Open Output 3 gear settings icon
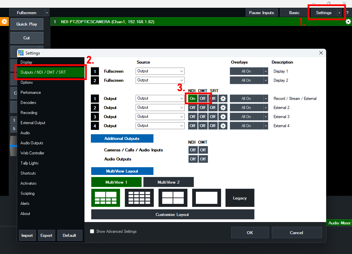The width and height of the screenshot is (352, 254). pos(223,117)
